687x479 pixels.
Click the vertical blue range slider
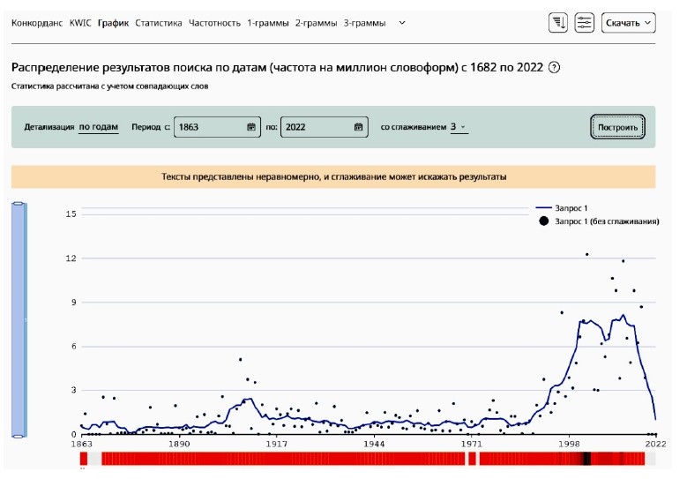click(19, 319)
